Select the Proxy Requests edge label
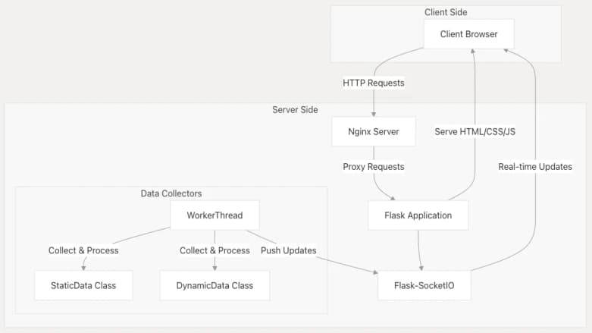This screenshot has width=592, height=333. (374, 166)
